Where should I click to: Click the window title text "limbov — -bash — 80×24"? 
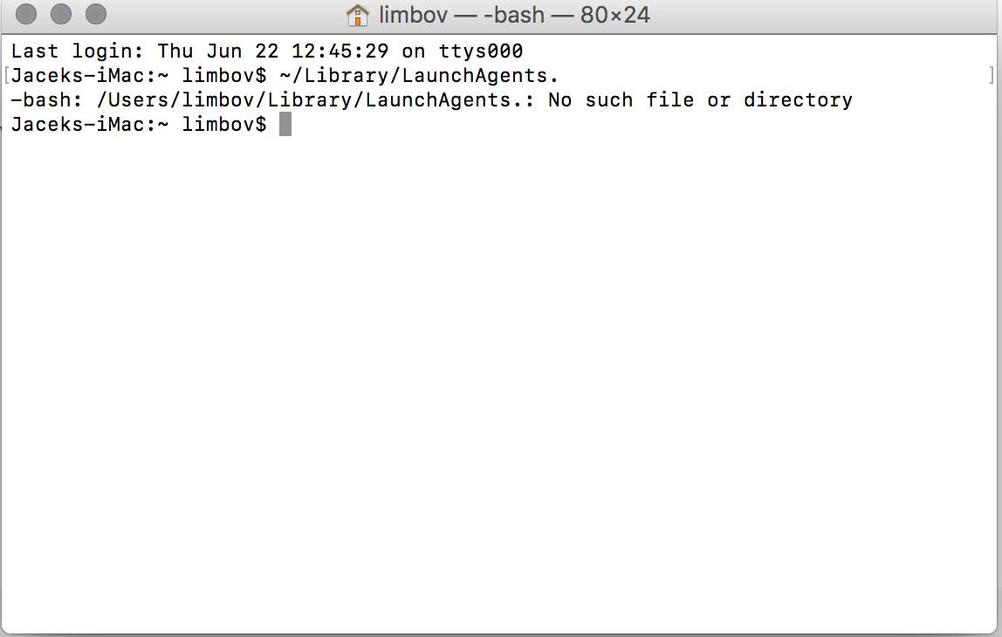pos(514,15)
